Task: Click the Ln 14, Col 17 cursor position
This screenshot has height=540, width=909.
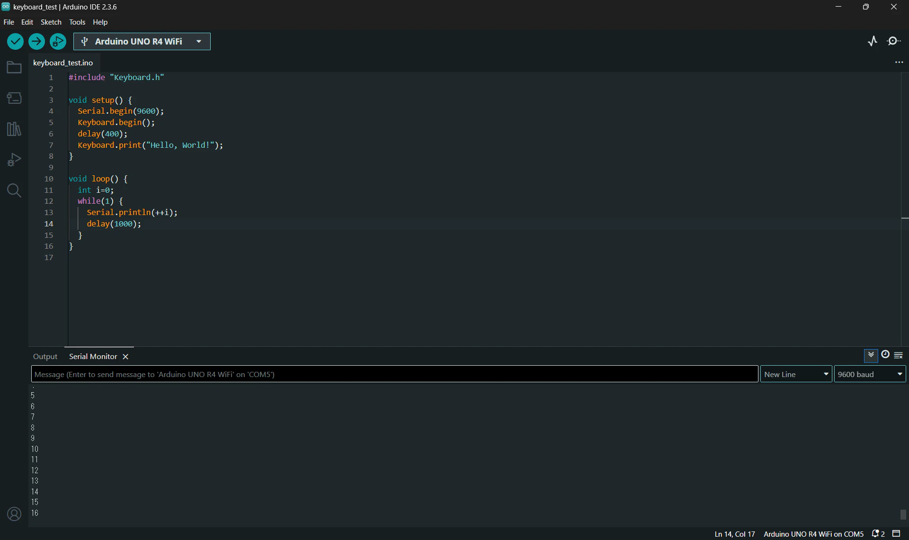Action: [x=735, y=534]
